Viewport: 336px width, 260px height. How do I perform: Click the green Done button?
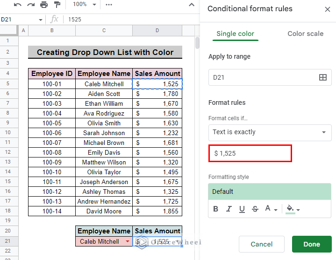312,244
